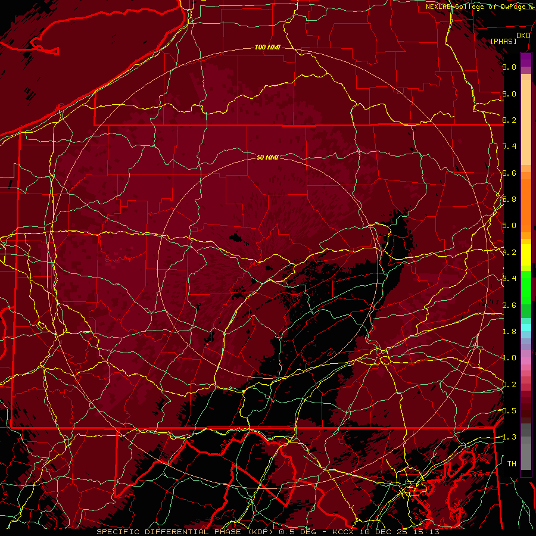536x536 pixels.
Task: Click the '50 NMI' range ring label
Action: click(267, 157)
